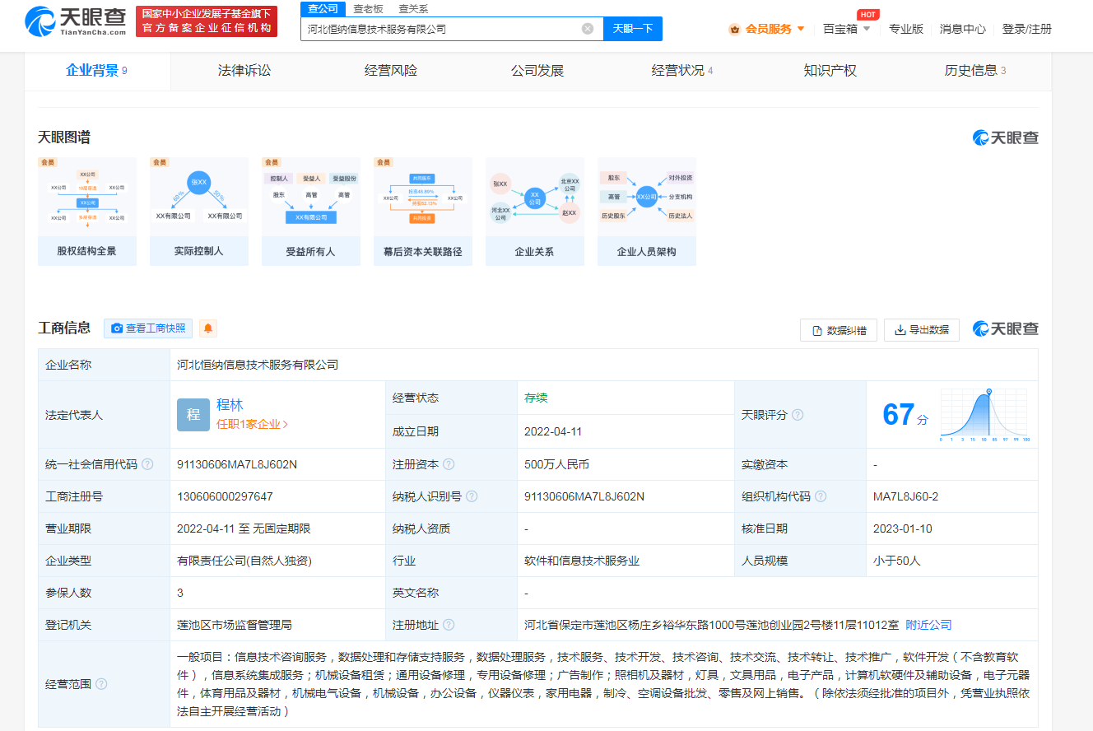Image resolution: width=1093 pixels, height=731 pixels.
Task: Click help icon beside 经营范围
Action: [x=101, y=684]
